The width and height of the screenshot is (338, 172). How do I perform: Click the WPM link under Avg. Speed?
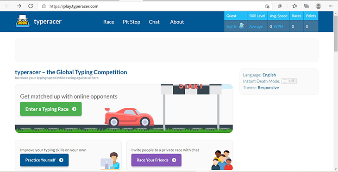click(279, 27)
